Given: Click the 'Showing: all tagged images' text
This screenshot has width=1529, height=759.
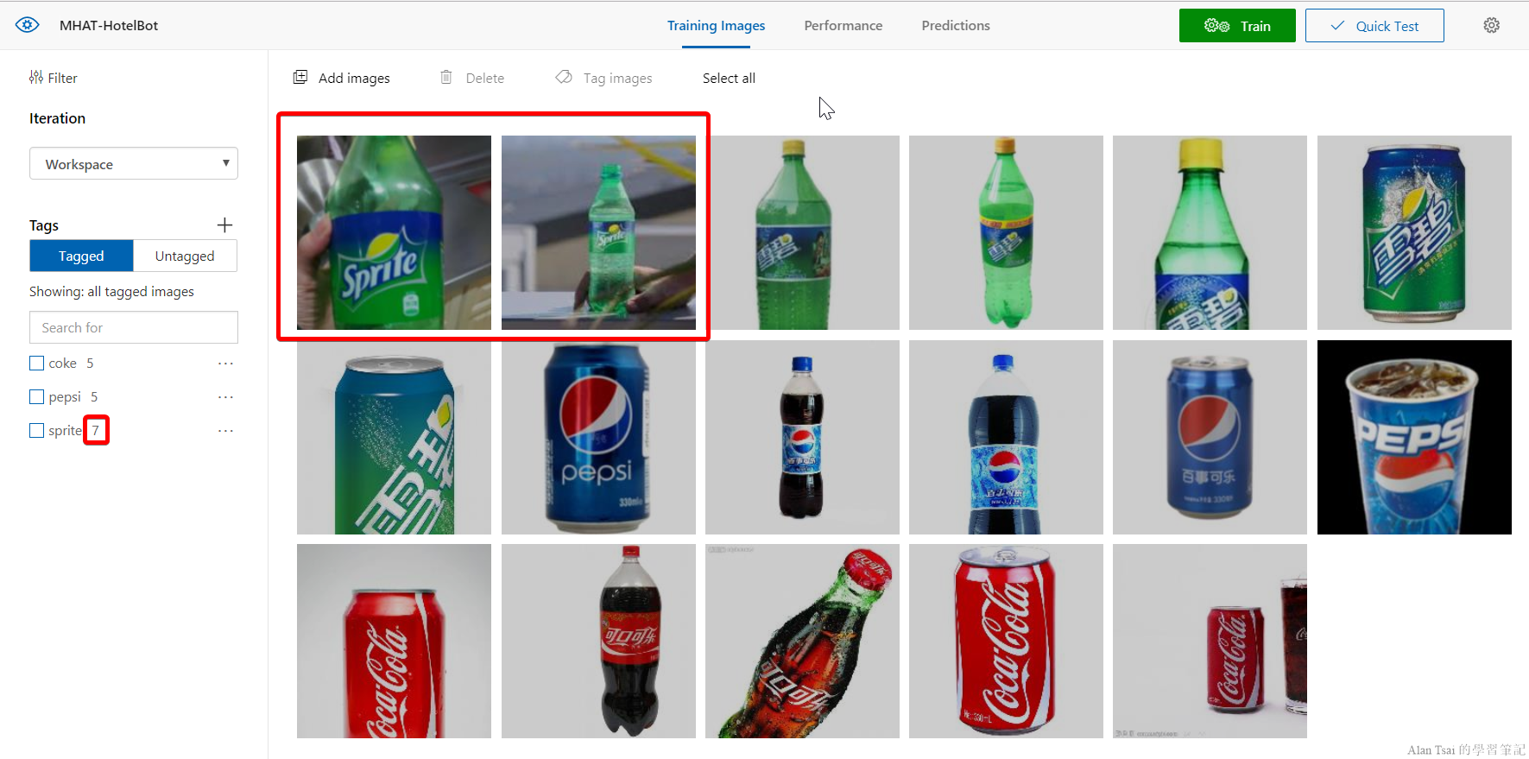Looking at the screenshot, I should click(111, 292).
